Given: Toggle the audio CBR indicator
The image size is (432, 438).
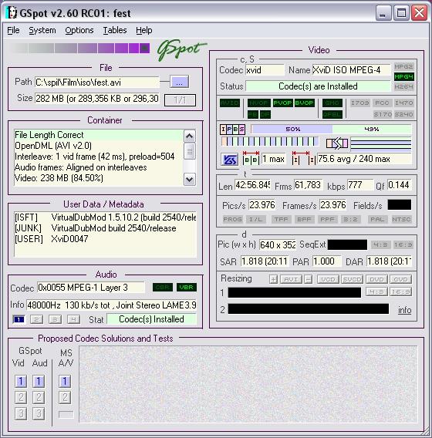Looking at the screenshot, I should [163, 287].
